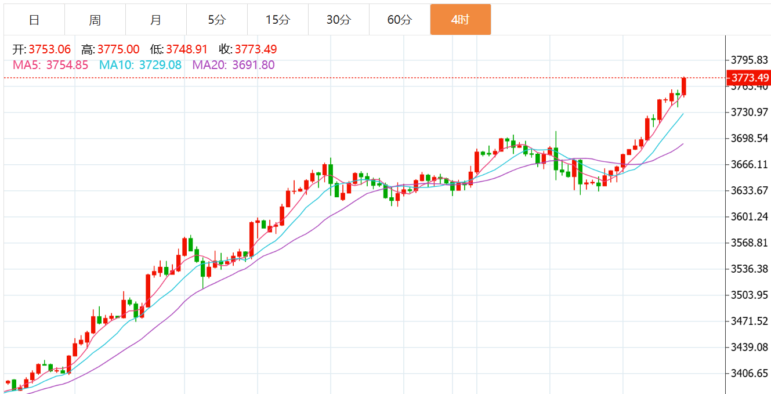Click the 3601.24 price axis label
Image resolution: width=771 pixels, height=394 pixels.
750,216
